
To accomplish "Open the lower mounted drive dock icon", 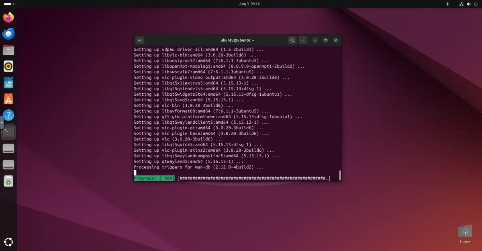I will tap(8, 165).
